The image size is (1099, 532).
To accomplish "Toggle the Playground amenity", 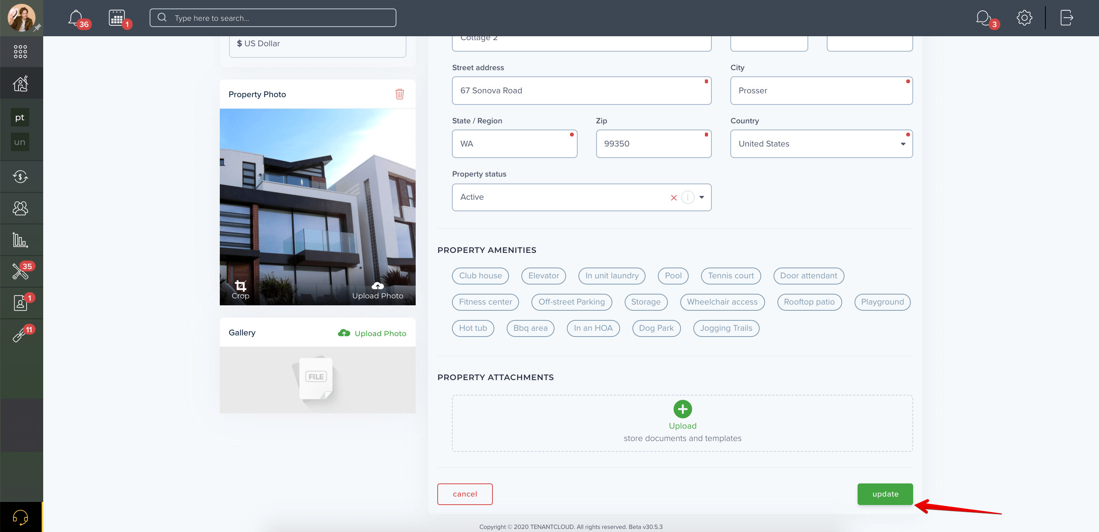I will [882, 302].
